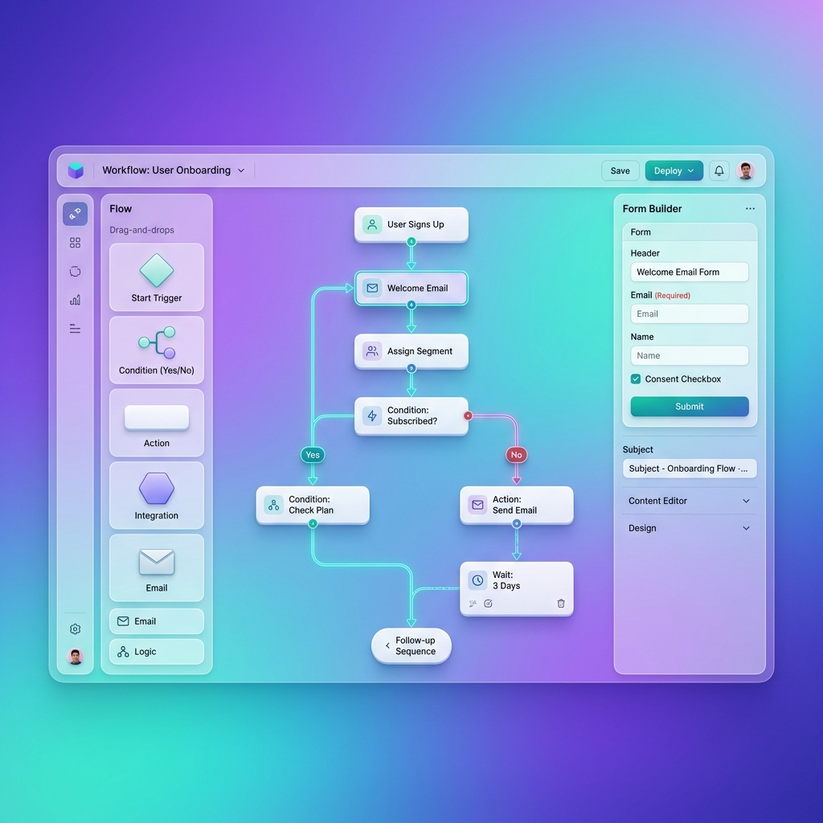
Task: Click the Submit button
Action: [x=689, y=407]
